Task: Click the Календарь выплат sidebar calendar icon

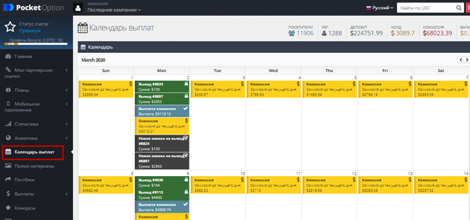Action: click(x=8, y=152)
